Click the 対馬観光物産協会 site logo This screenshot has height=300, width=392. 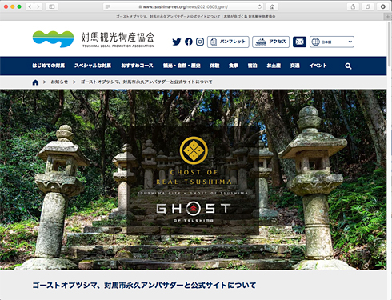[94, 39]
